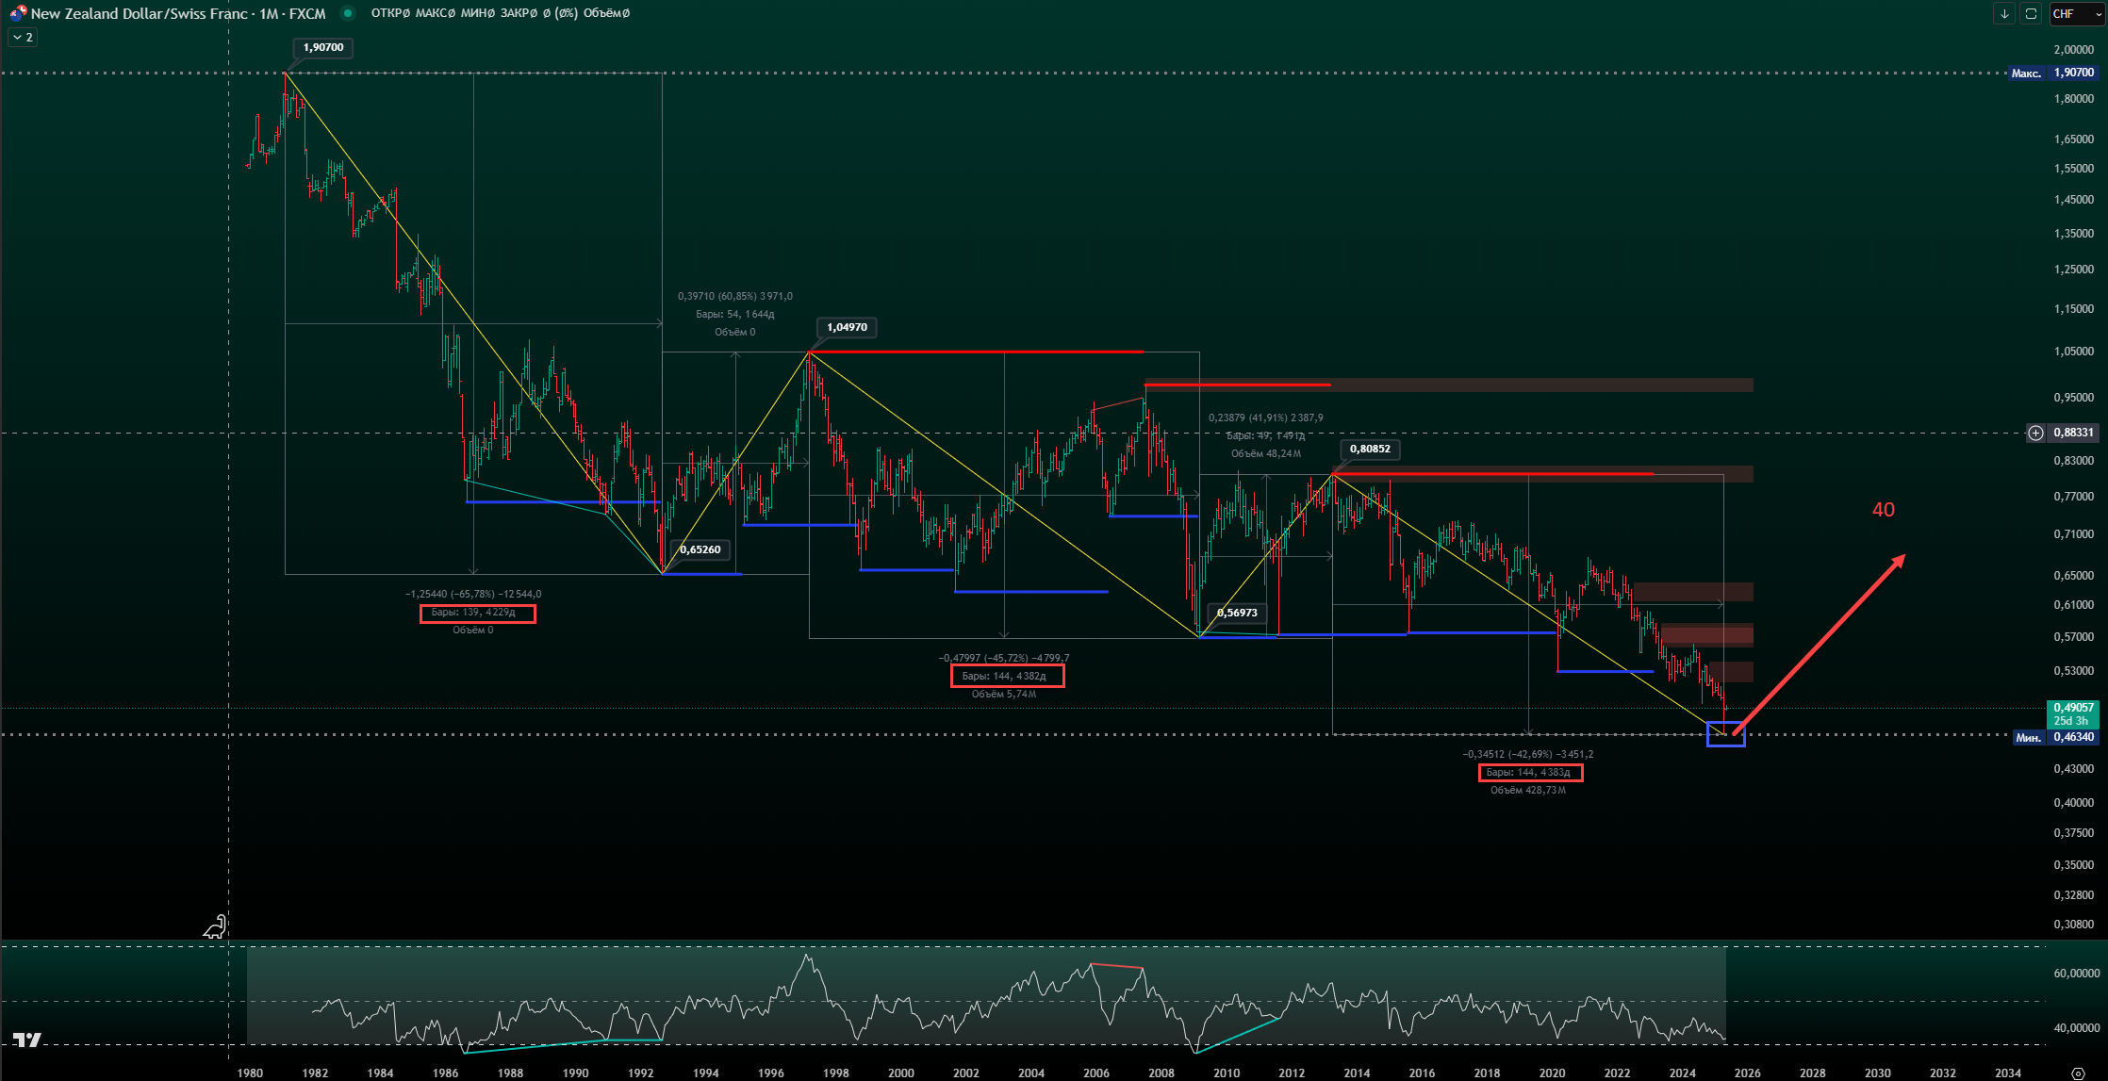This screenshot has width=2108, height=1081.
Task: Collapse the indicators legend showing 2
Action: pyautogui.click(x=23, y=37)
